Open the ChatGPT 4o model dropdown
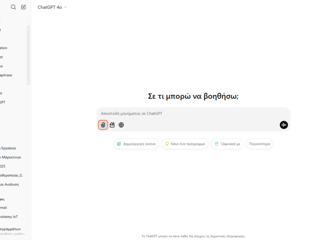 pyautogui.click(x=52, y=7)
